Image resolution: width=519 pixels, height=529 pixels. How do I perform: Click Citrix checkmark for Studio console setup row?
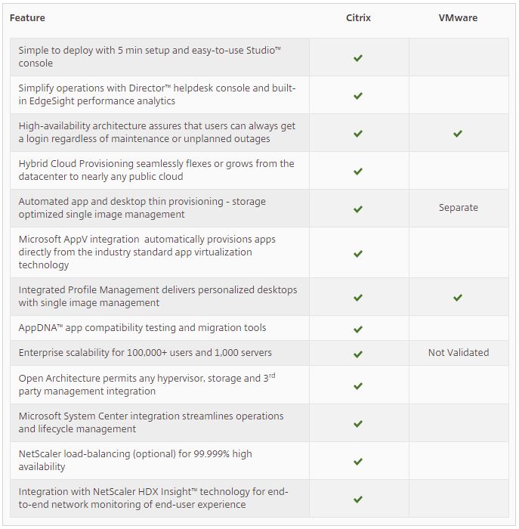(x=358, y=58)
